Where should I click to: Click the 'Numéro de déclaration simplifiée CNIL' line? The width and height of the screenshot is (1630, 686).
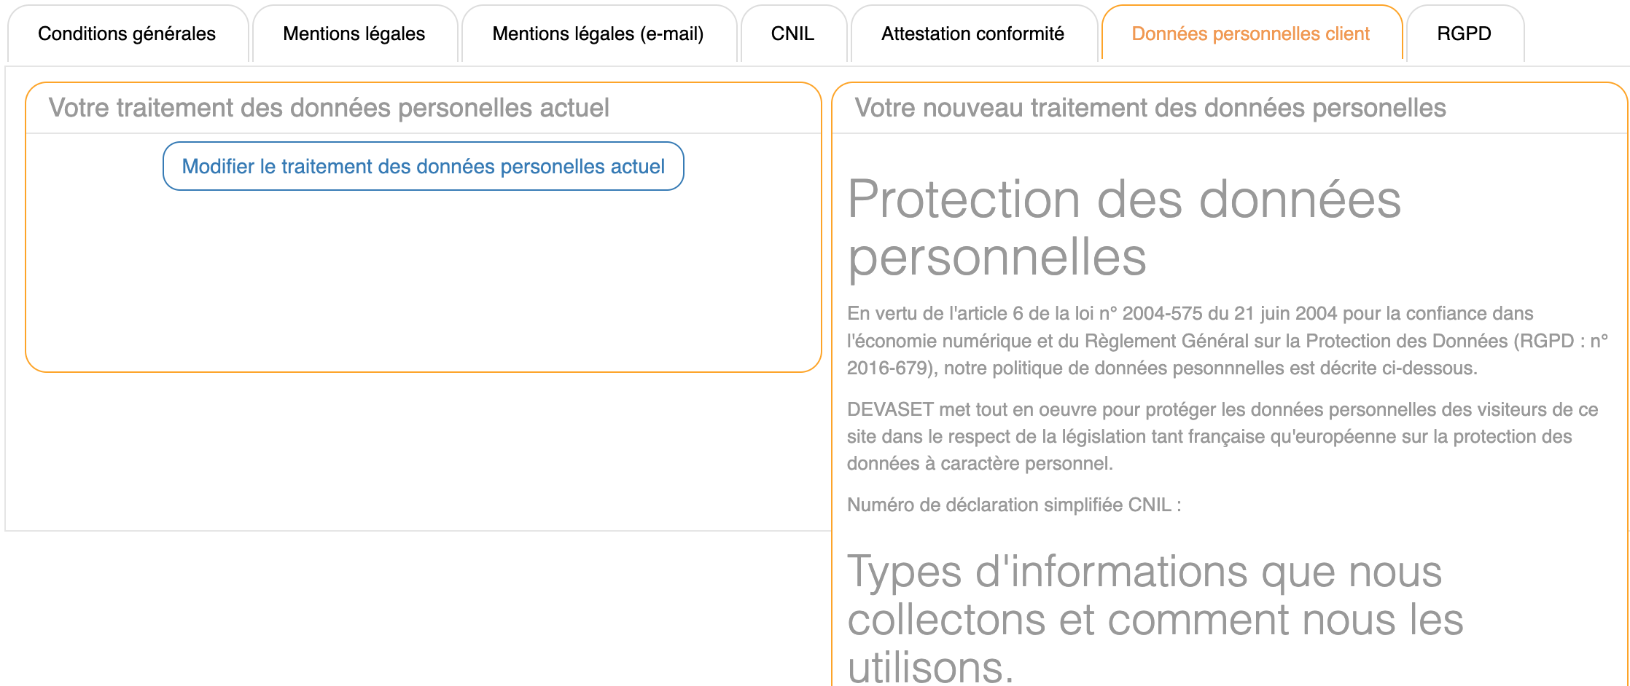click(x=1013, y=505)
